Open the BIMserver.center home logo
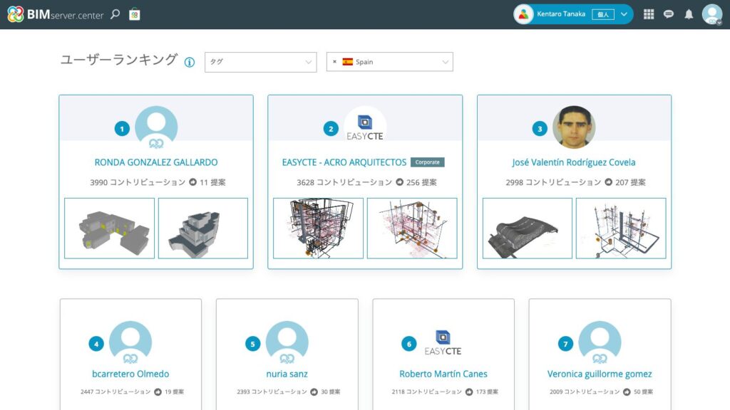The width and height of the screenshot is (730, 410). [56, 14]
